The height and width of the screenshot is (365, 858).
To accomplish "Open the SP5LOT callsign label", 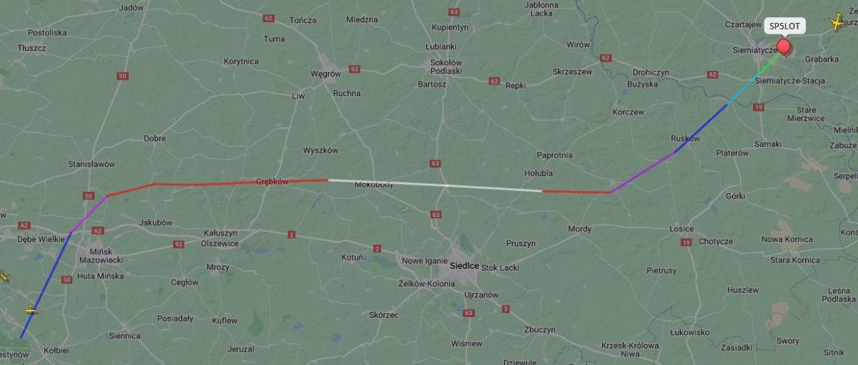I will pos(784,26).
